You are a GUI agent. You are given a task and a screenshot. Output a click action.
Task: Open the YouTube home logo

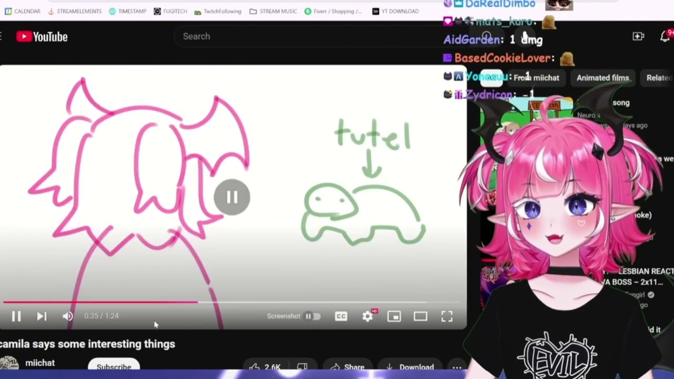pyautogui.click(x=42, y=36)
